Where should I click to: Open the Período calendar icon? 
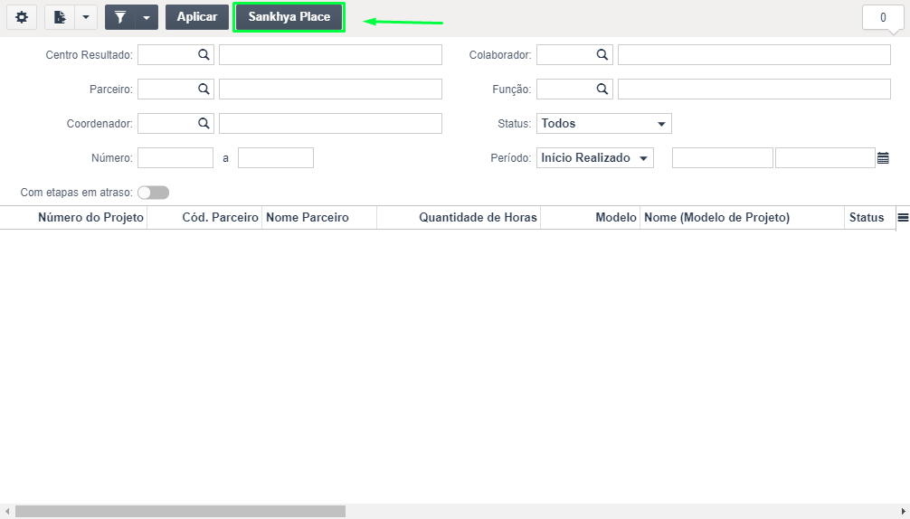883,157
